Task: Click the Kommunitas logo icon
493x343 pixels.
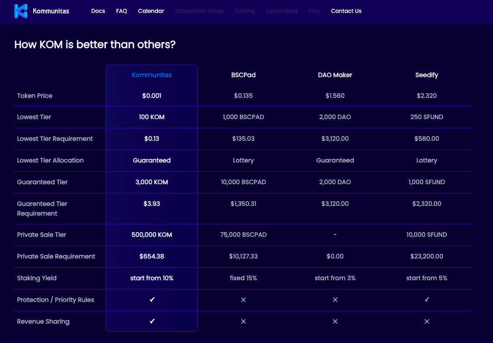Action: (21, 11)
